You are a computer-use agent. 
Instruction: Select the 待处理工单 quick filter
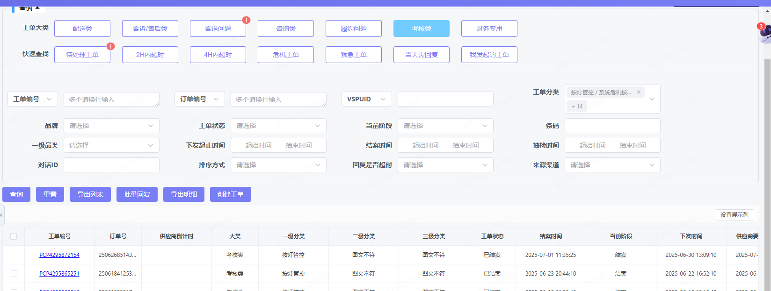82,55
